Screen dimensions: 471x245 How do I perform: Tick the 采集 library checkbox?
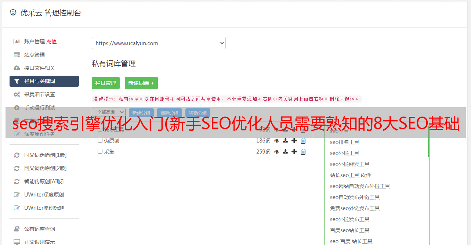click(100, 151)
